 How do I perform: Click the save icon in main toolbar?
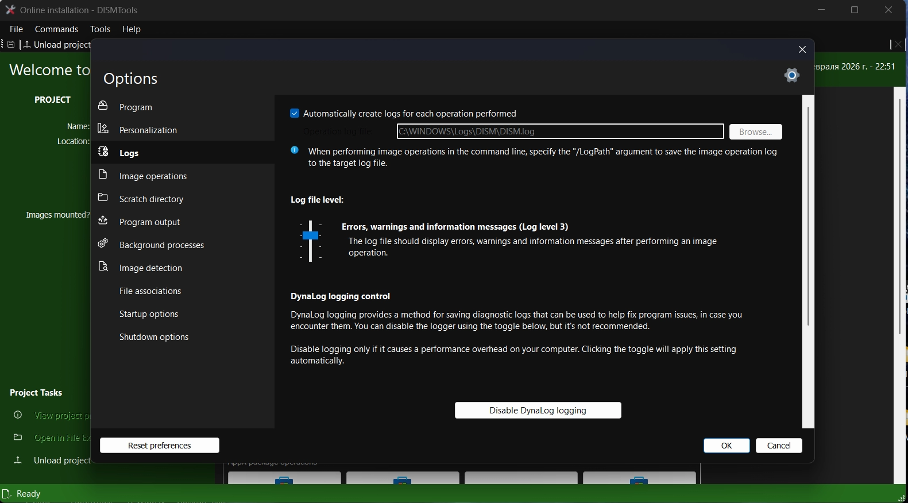11,44
